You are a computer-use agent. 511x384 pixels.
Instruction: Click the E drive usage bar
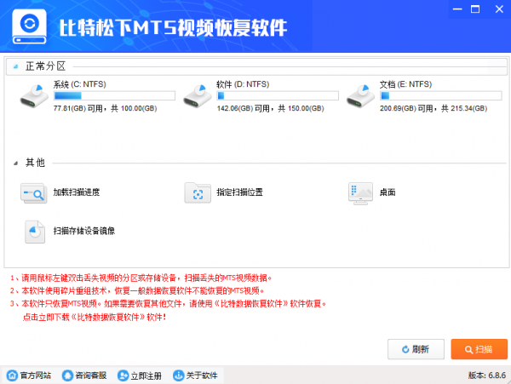441,95
